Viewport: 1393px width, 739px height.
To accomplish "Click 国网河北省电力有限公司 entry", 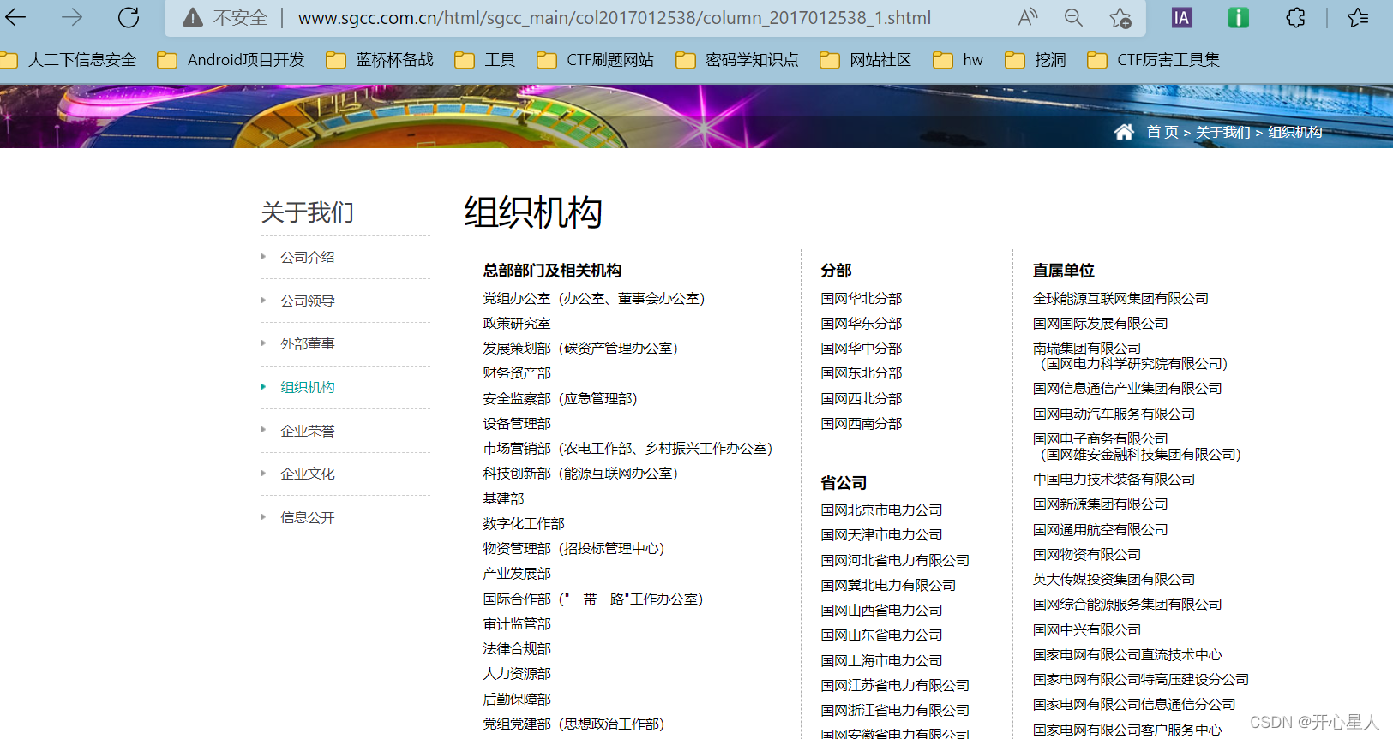I will coord(895,560).
